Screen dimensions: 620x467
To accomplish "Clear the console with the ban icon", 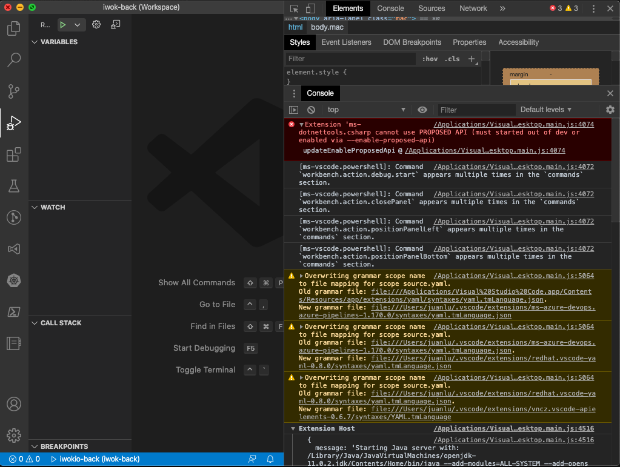I will [311, 110].
